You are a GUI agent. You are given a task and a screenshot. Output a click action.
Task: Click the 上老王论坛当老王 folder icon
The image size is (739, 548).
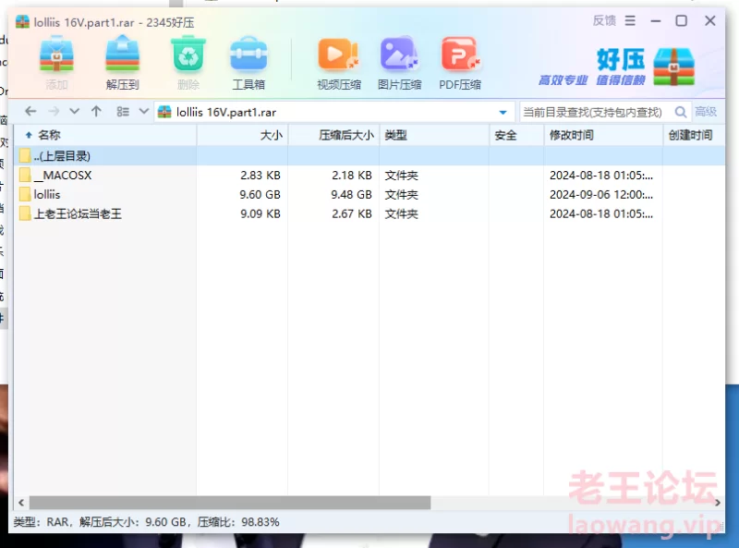pos(25,213)
